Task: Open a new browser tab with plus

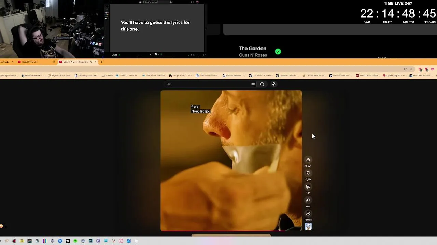Action: (x=101, y=62)
